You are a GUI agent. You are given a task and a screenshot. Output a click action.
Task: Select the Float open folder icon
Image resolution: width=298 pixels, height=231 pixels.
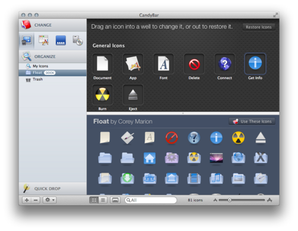point(127,158)
